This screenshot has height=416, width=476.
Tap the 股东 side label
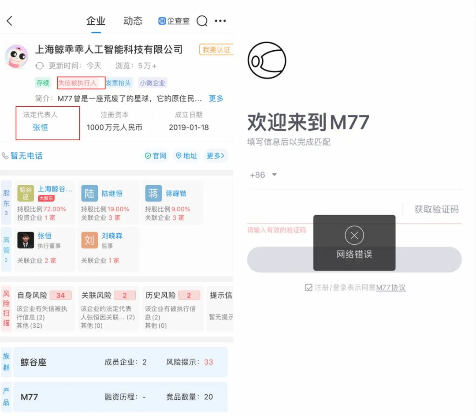[6, 202]
